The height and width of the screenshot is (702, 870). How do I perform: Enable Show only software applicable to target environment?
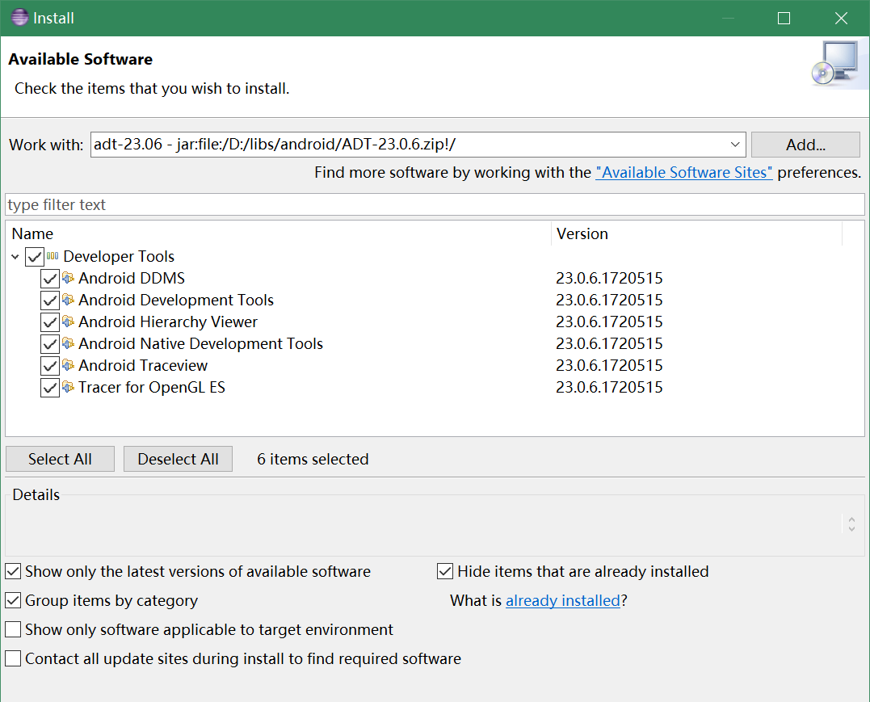[x=13, y=630]
